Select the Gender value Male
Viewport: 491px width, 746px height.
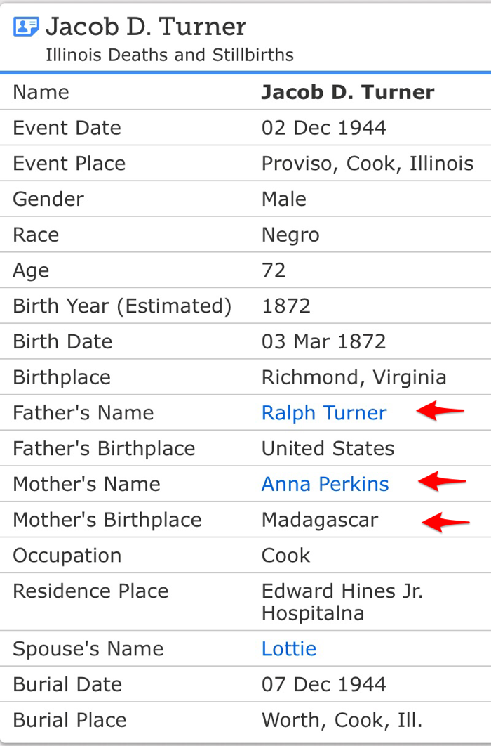coord(283,199)
